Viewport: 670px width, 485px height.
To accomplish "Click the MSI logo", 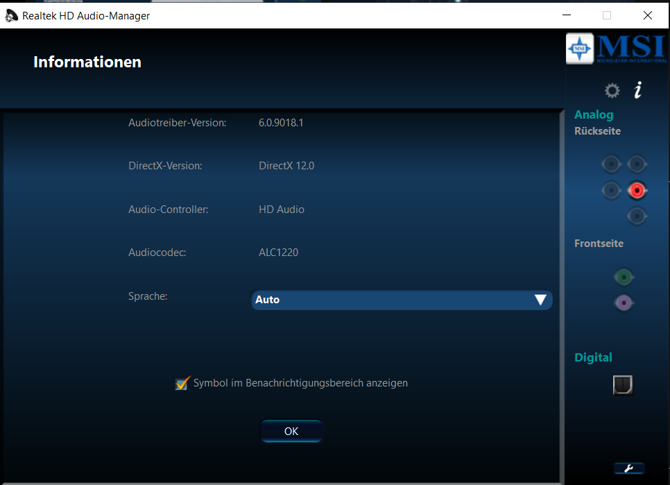I will (616, 49).
